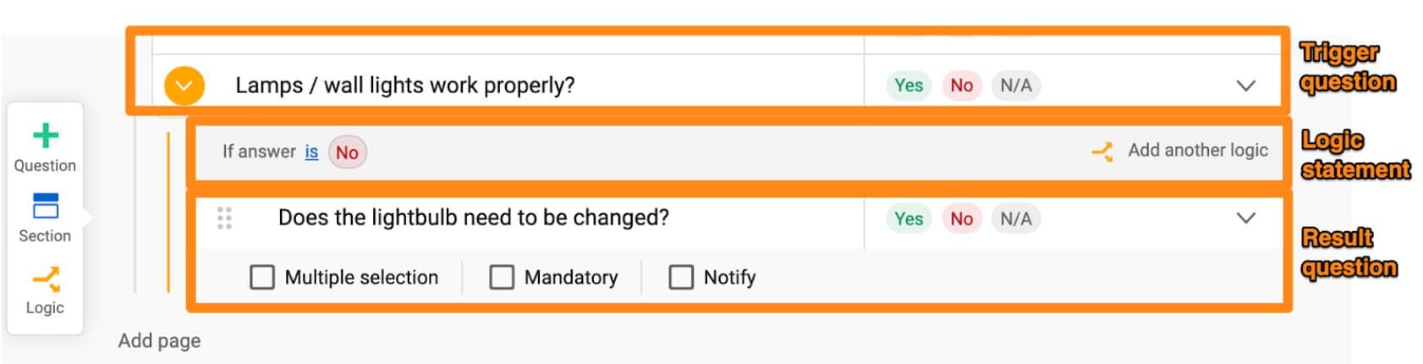Viewport: 1423px width, 364px height.
Task: Click the 'is' condition link
Action: 311,152
